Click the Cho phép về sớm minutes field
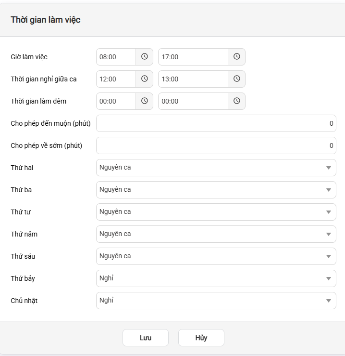The height and width of the screenshot is (356, 345). (x=216, y=145)
